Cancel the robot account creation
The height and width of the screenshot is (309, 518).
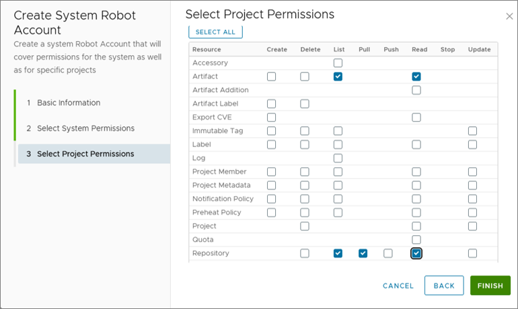coord(398,285)
